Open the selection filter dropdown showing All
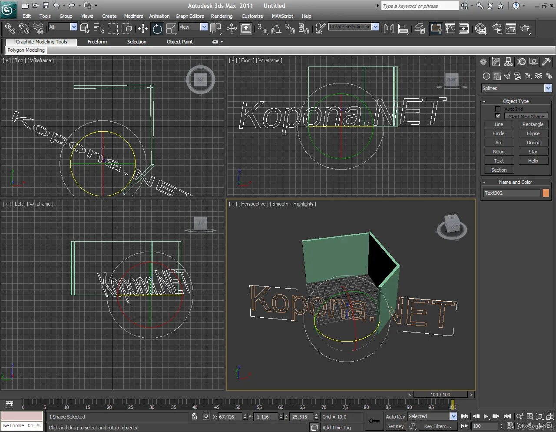 coord(73,27)
